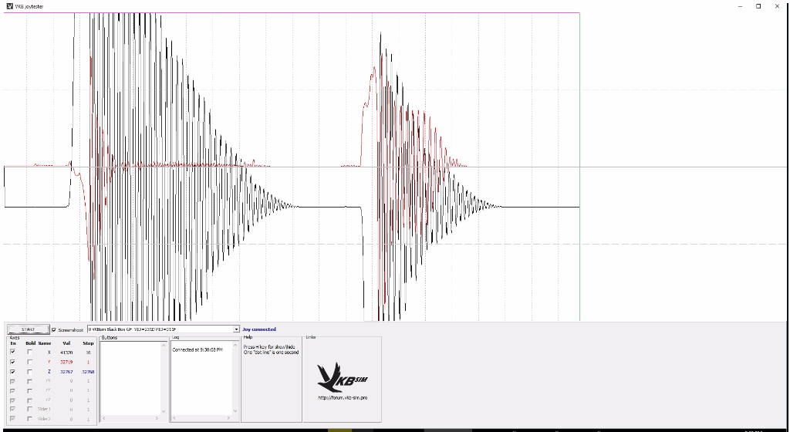Viewport: 790px width, 432px height.
Task: Maximize the VKB joytester window
Action: tap(758, 6)
